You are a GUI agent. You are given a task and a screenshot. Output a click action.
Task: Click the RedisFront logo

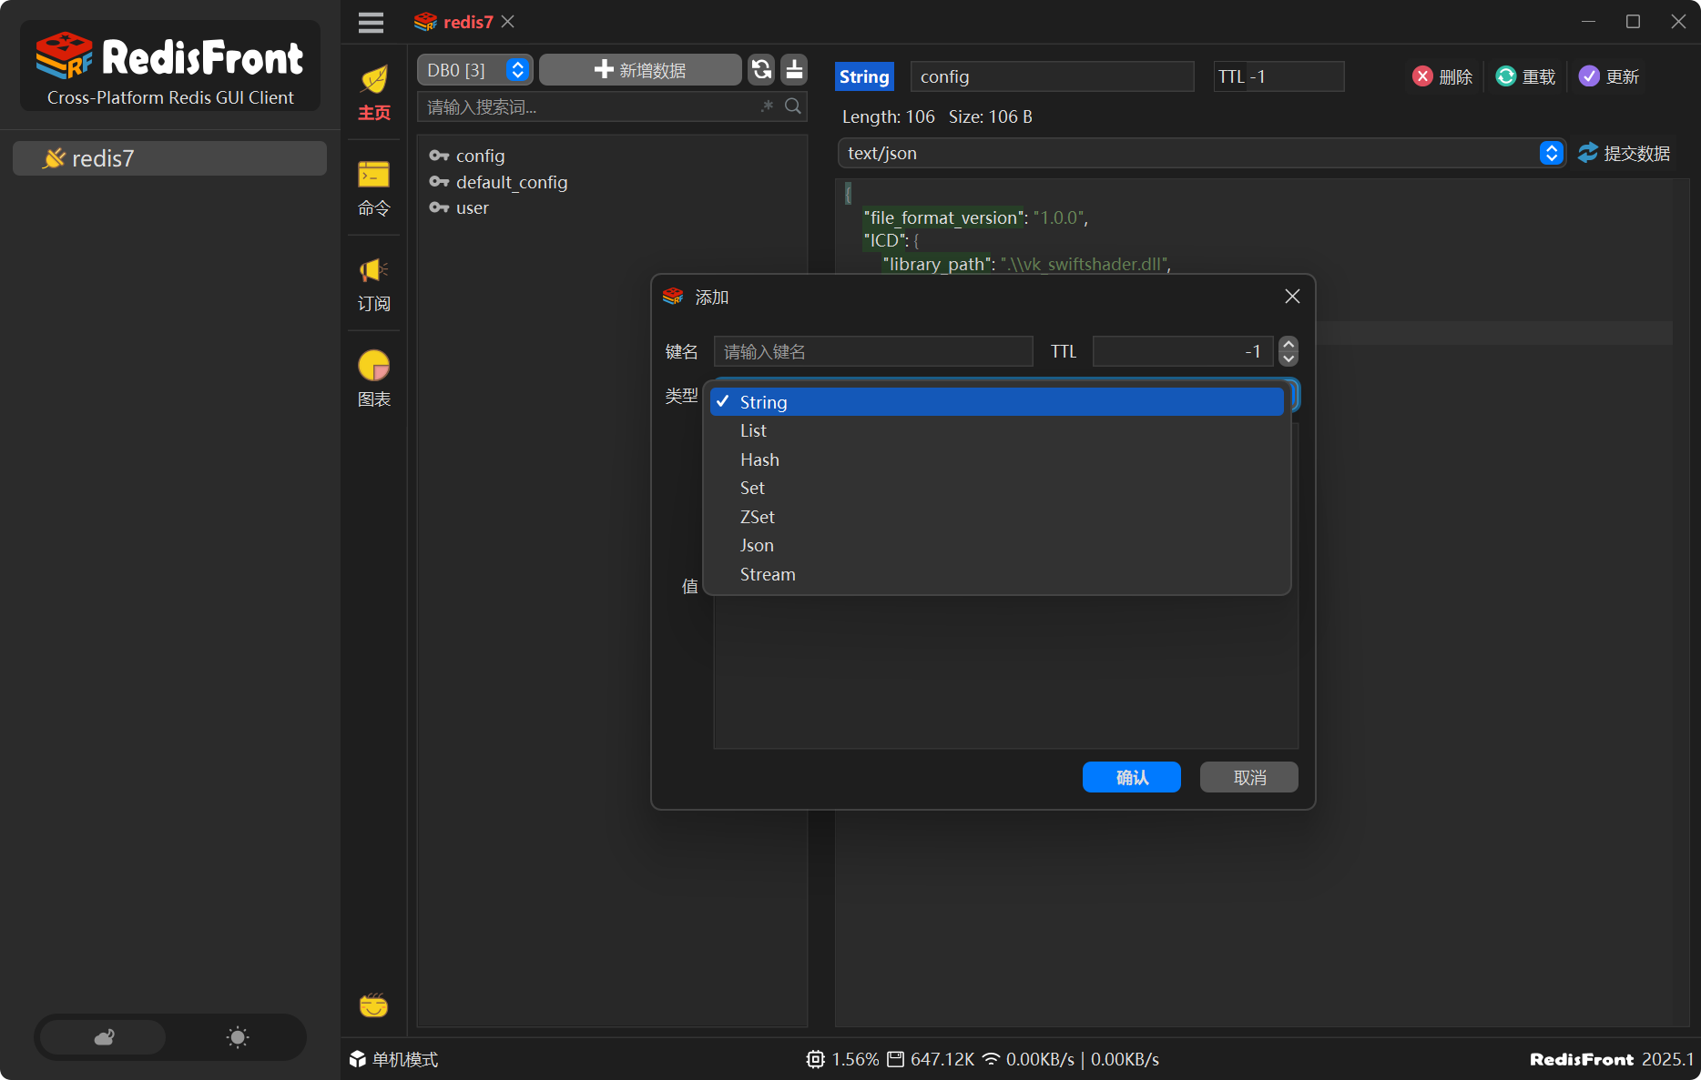click(170, 66)
